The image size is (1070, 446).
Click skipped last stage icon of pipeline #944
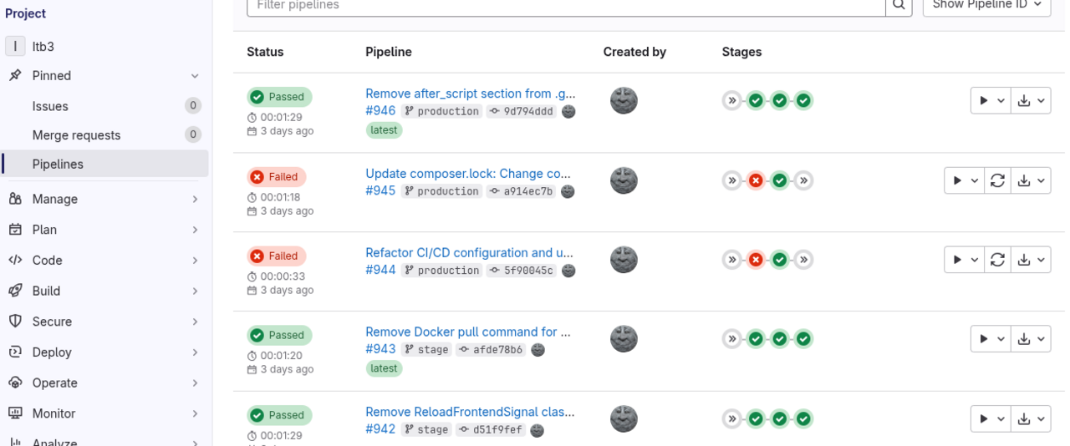[x=803, y=260]
